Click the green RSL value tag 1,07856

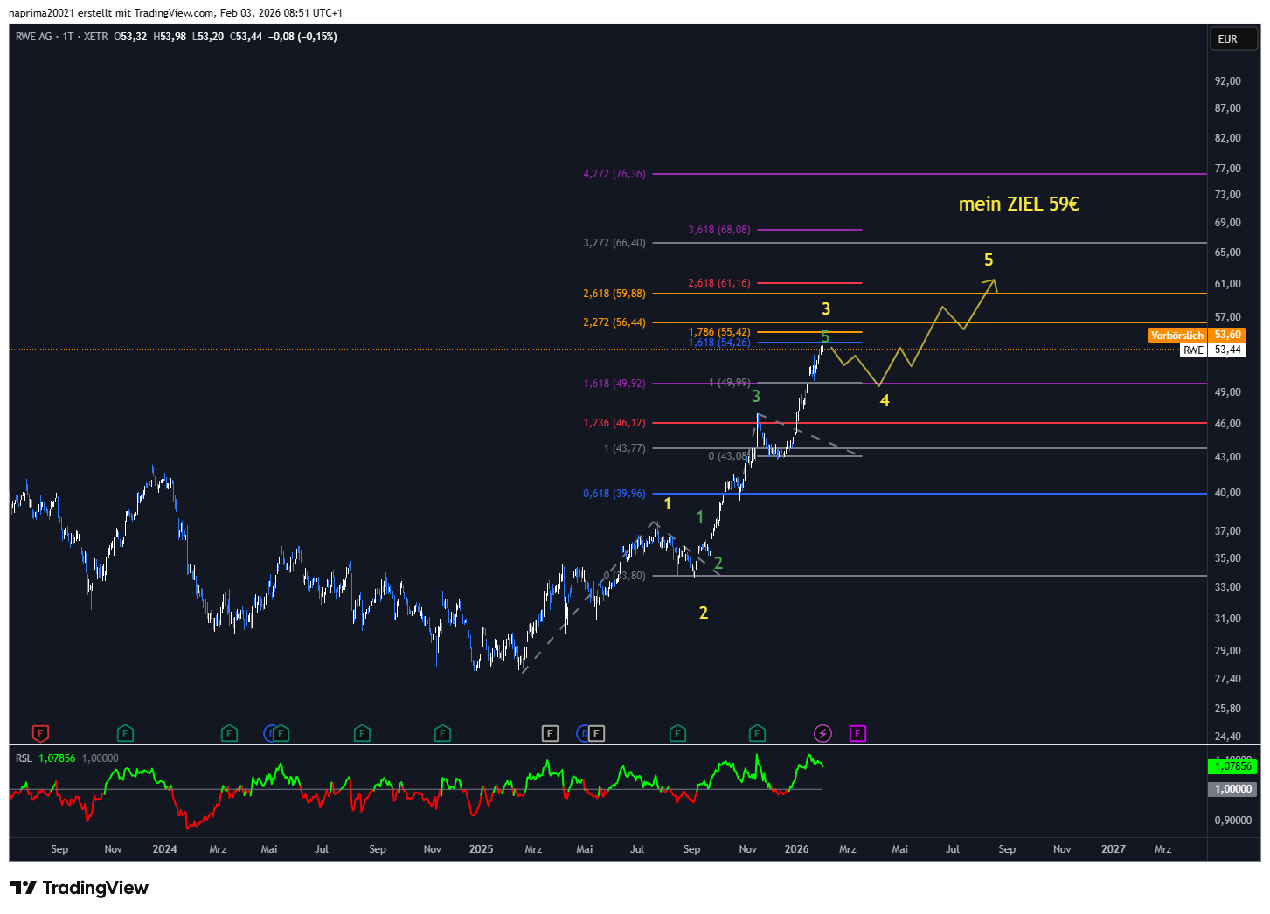click(1232, 766)
